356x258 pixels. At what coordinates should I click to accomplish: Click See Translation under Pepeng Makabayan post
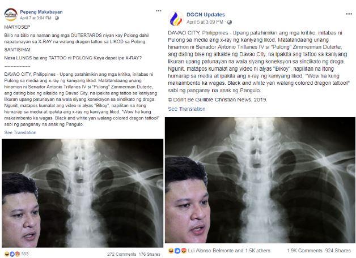point(20,132)
